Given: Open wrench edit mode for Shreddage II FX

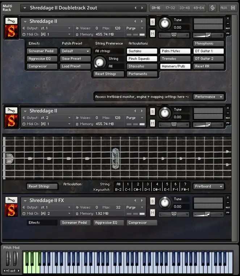Looking at the screenshot, I should coord(11,200).
